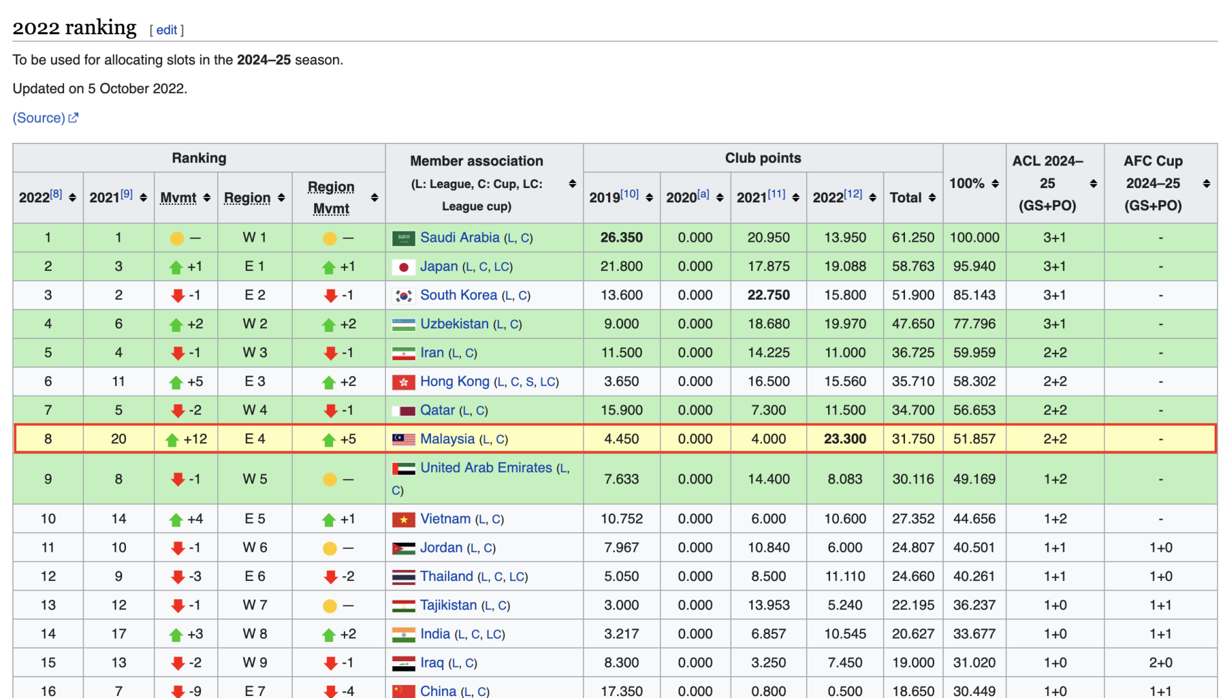The image size is (1223, 698).
Task: Sort by AFC Cup 2024–25 column
Action: tap(1206, 184)
